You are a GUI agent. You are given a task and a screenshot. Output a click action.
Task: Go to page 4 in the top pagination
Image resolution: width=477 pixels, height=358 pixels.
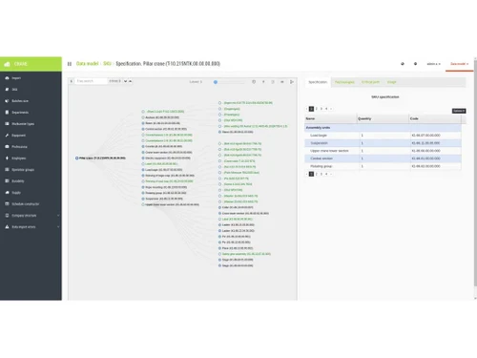pos(326,109)
